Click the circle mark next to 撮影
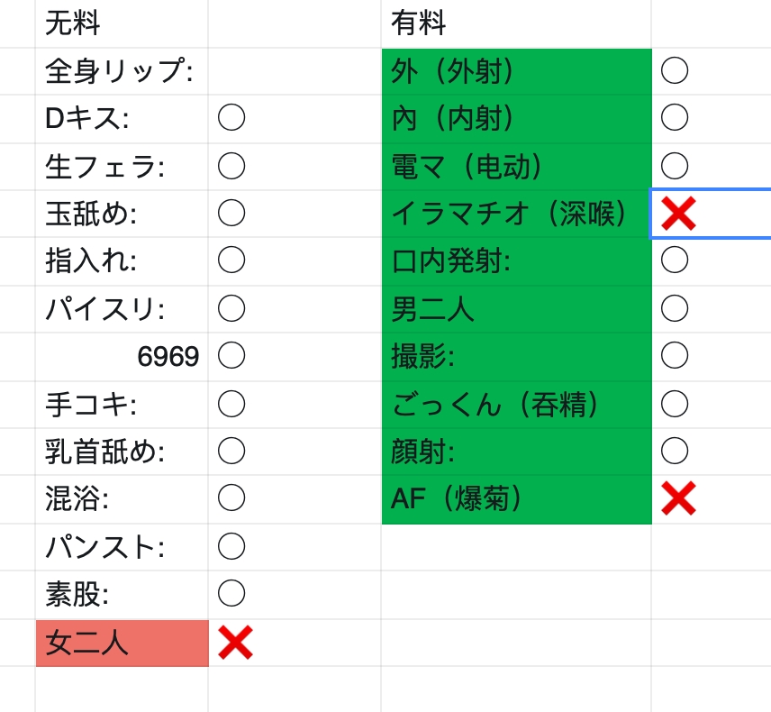Screen dimensions: 771x712 click(675, 355)
